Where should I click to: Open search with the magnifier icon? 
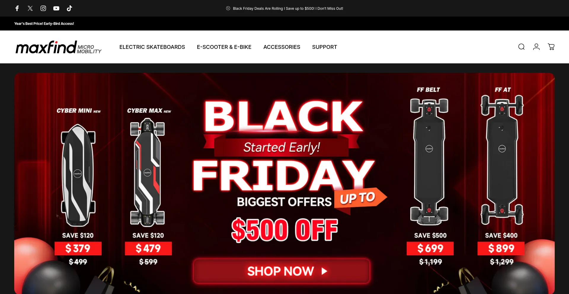pos(521,47)
